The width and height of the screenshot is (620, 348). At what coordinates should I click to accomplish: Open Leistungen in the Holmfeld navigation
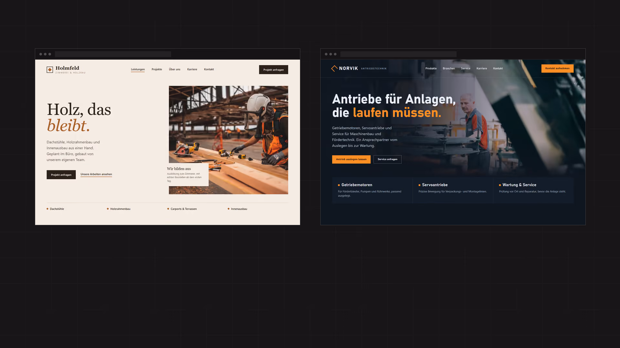tap(138, 69)
